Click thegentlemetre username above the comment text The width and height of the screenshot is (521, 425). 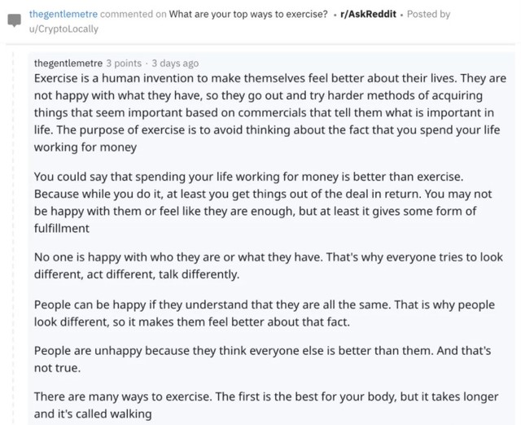[68, 64]
